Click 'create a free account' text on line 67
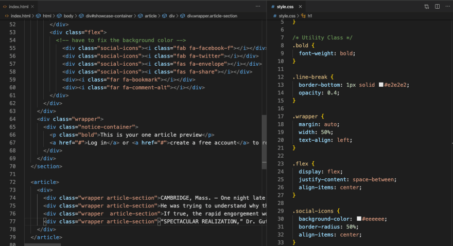453x246 pixels. click(203, 143)
